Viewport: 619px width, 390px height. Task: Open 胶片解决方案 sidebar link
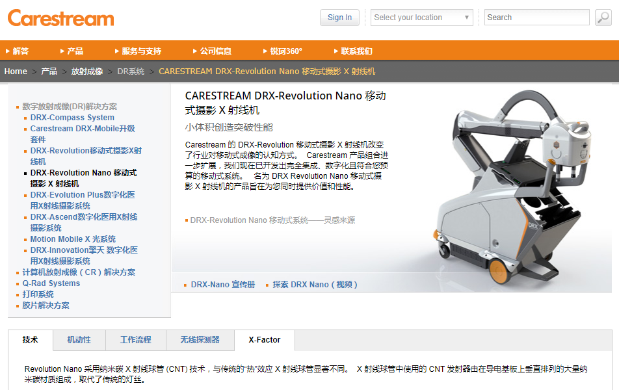(46, 305)
